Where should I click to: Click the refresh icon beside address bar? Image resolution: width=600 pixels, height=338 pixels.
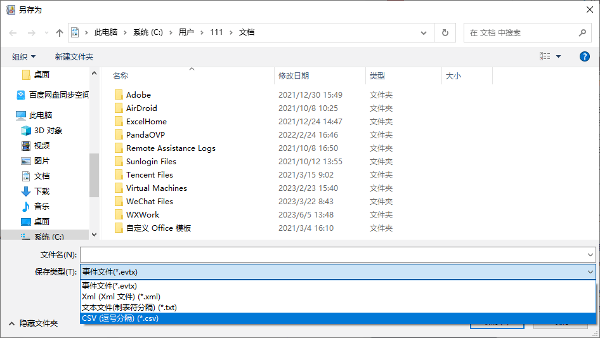445,33
